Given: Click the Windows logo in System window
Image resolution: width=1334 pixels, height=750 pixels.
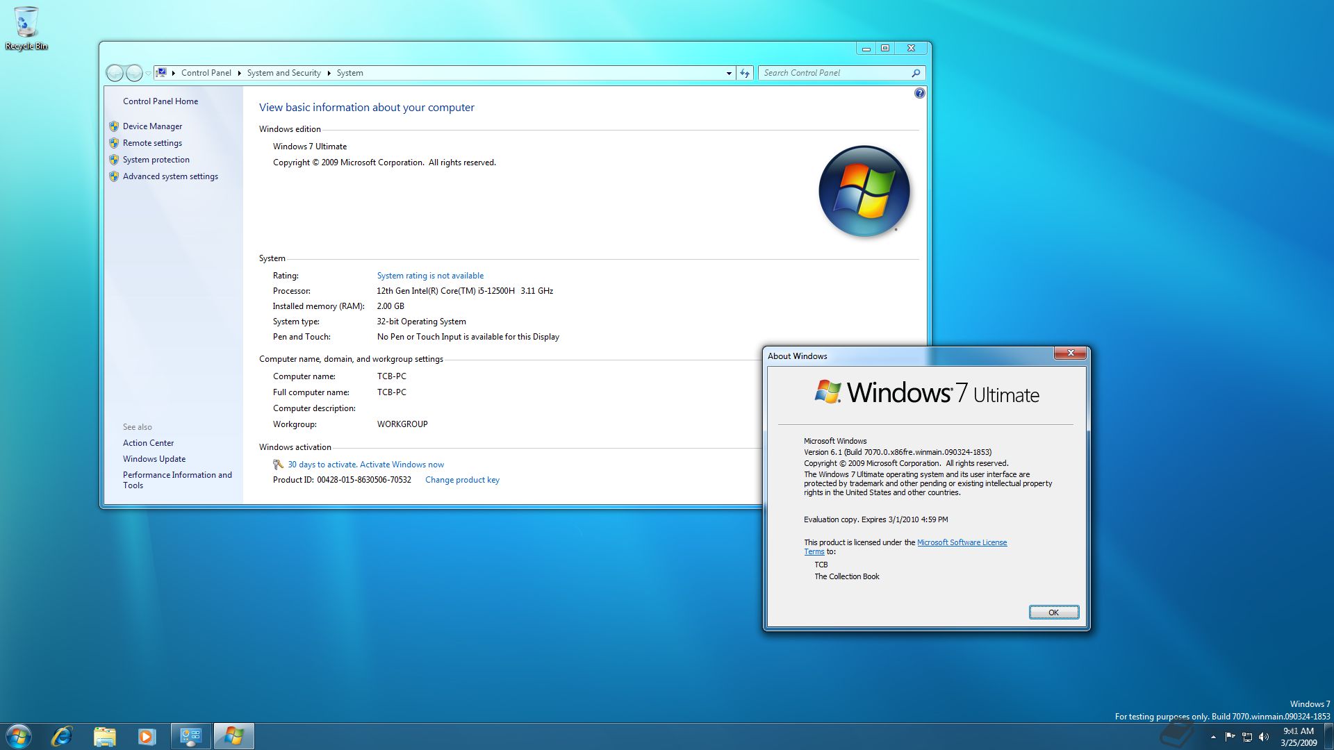Looking at the screenshot, I should coord(864,191).
